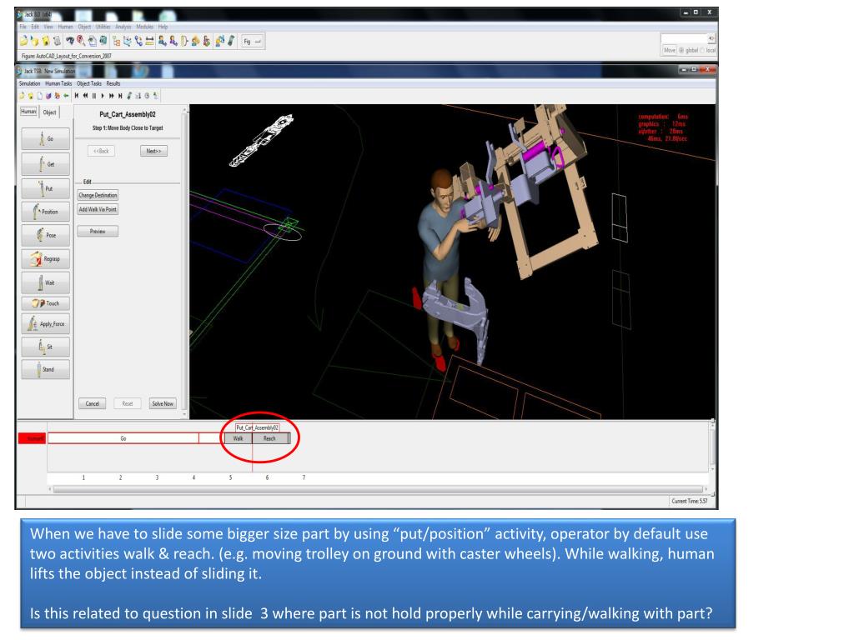The width and height of the screenshot is (854, 640).
Task: Click the Apply_Force human task button
Action: pyautogui.click(x=46, y=324)
